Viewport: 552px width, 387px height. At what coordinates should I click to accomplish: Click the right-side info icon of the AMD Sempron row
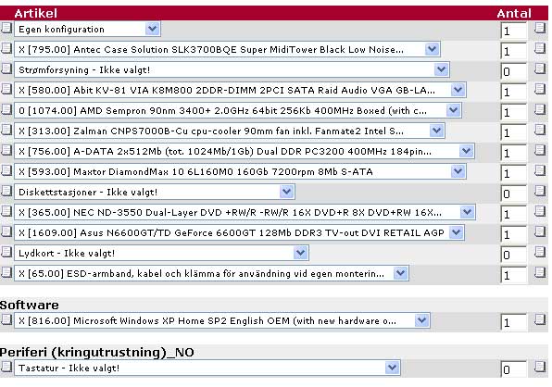(540, 109)
